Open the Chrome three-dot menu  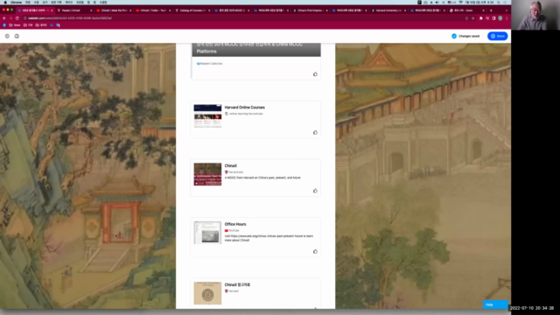point(507,18)
